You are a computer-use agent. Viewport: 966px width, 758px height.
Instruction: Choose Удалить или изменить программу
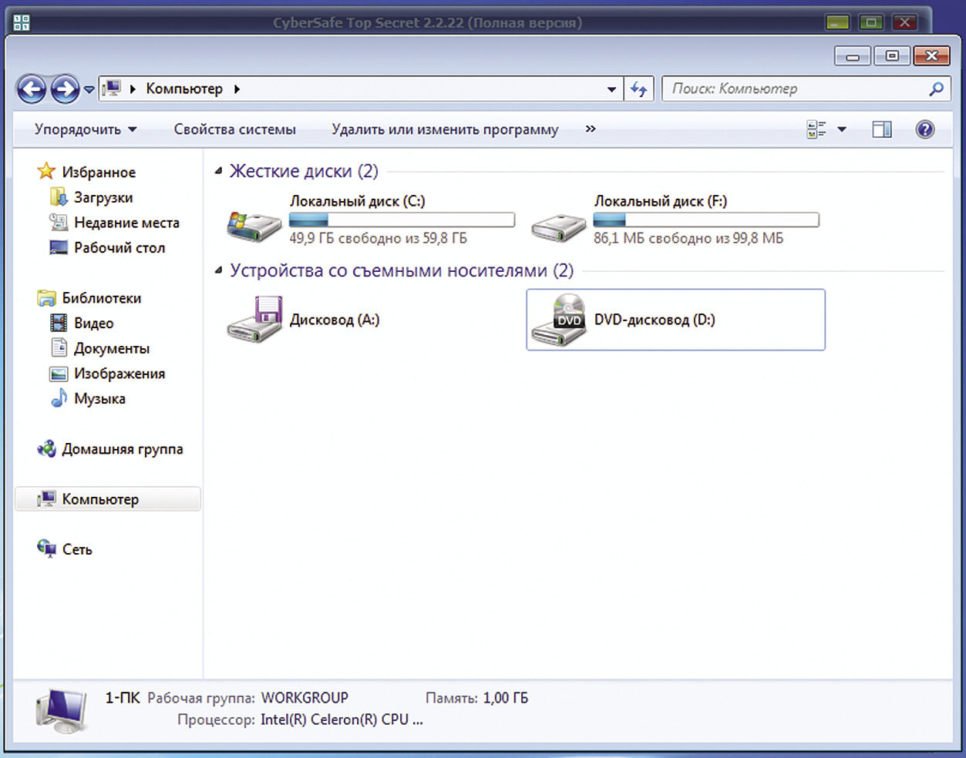[x=445, y=129]
